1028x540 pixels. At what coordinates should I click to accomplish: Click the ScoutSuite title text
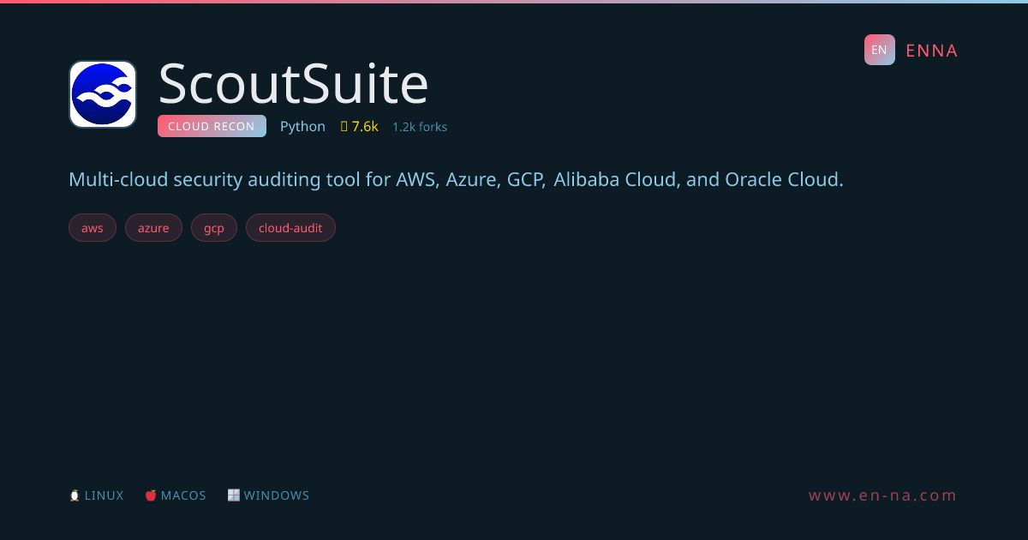point(293,84)
